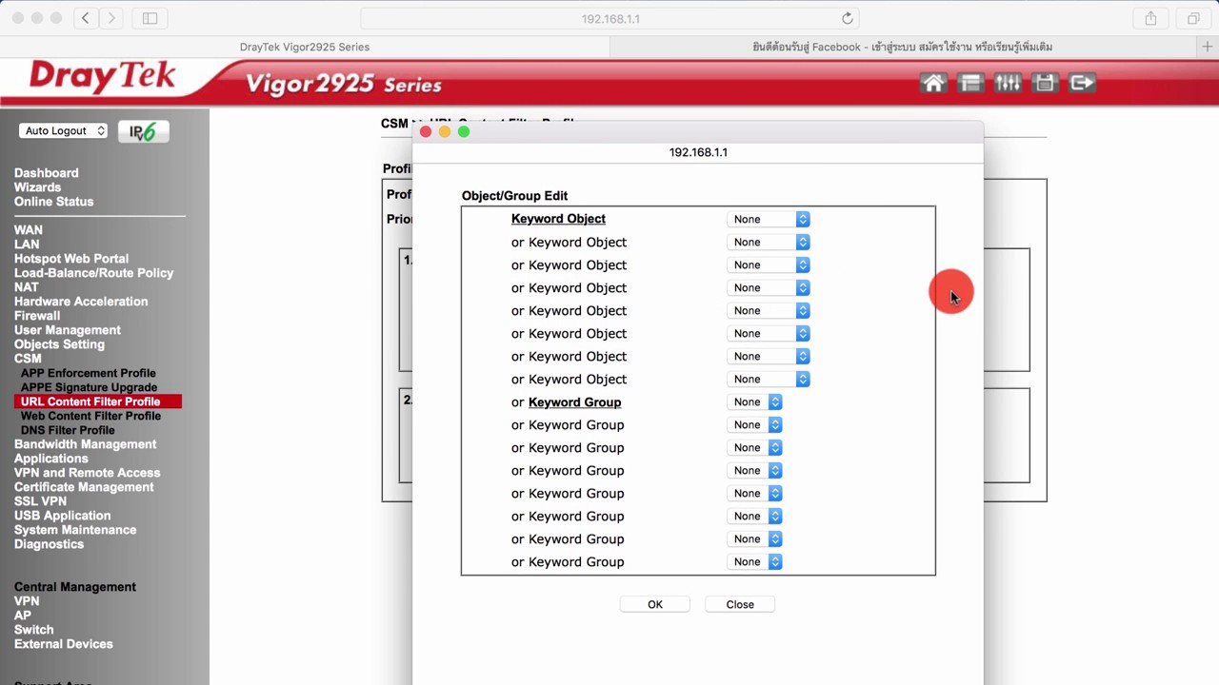This screenshot has height=685, width=1219.
Task: Open Bandwidth Management menu
Action: pos(86,444)
